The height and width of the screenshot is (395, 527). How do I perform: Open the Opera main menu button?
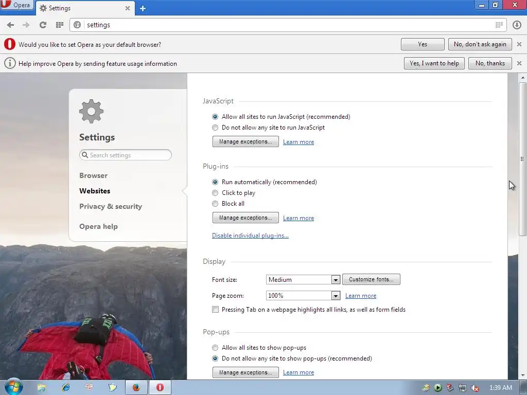(17, 5)
